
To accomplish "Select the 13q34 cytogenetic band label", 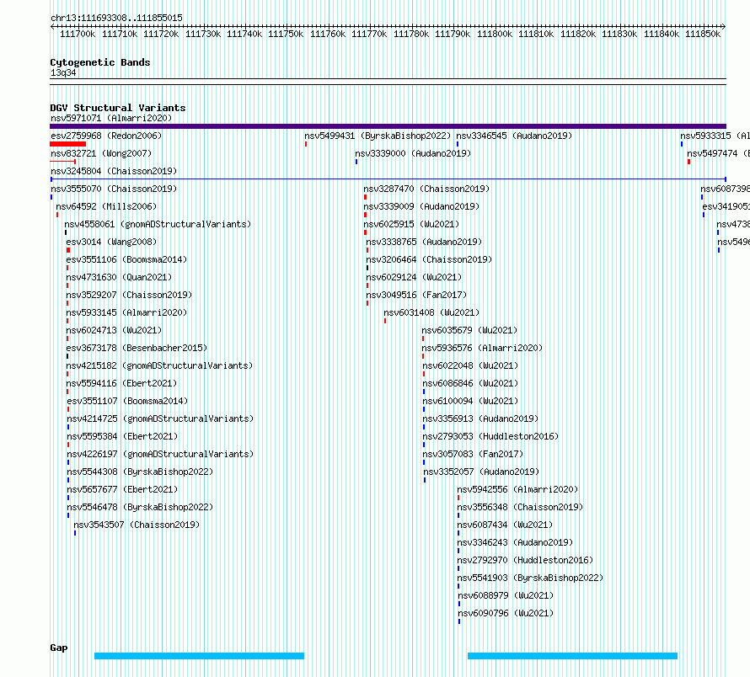I will pos(63,72).
